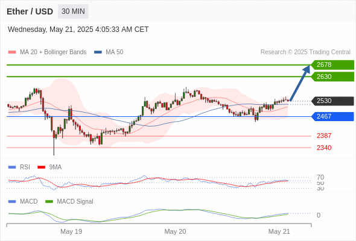Viewport: 356px width, 241px height.
Task: Click the May 19 date marker
Action: pyautogui.click(x=71, y=231)
